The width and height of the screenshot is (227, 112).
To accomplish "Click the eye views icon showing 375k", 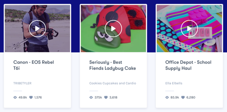I will [91, 97].
